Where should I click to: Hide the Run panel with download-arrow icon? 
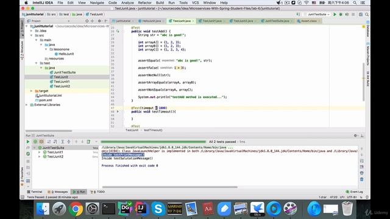click(x=362, y=136)
